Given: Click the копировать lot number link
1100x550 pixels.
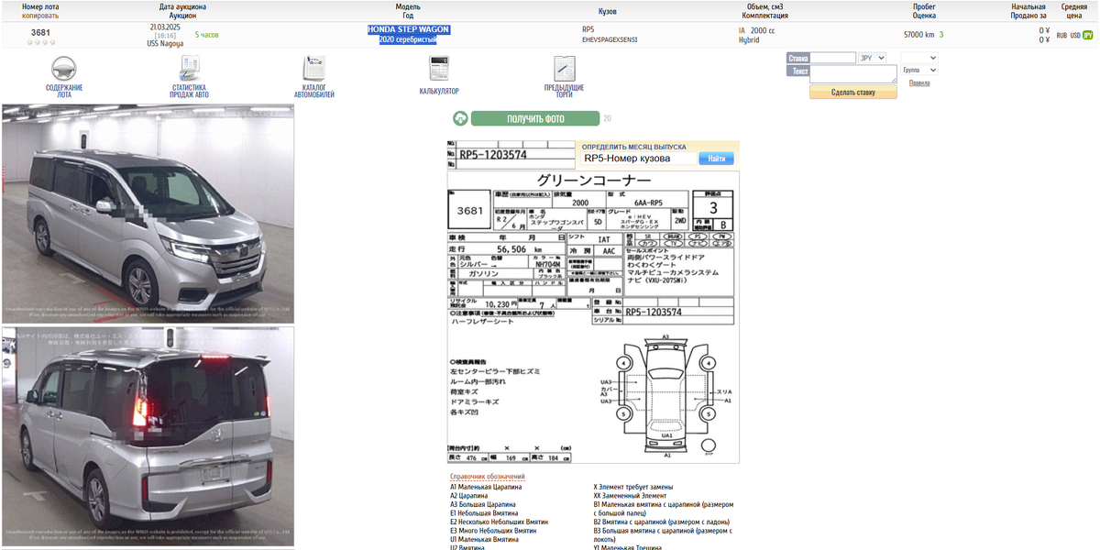Looking at the screenshot, I should point(40,16).
